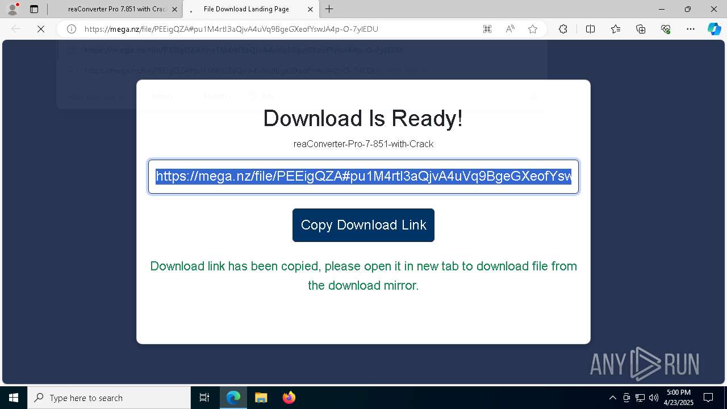Click the Type here to search box
This screenshot has height=409, width=727.
[x=109, y=398]
